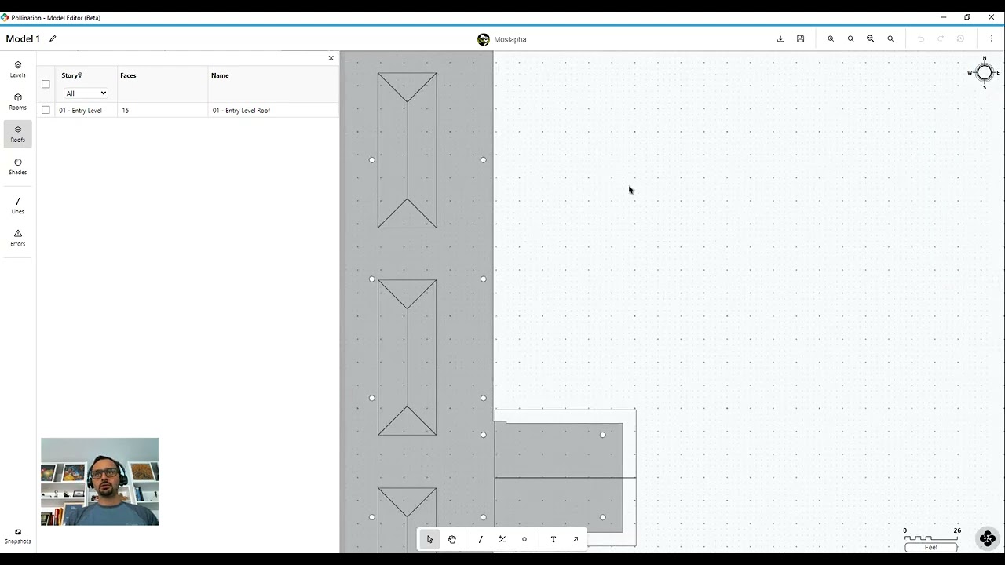Activate the text annotation tool
The image size is (1005, 565).
[553, 539]
